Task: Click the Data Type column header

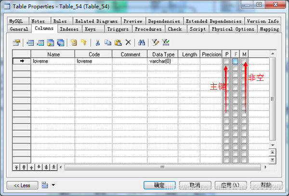Action: click(x=163, y=54)
